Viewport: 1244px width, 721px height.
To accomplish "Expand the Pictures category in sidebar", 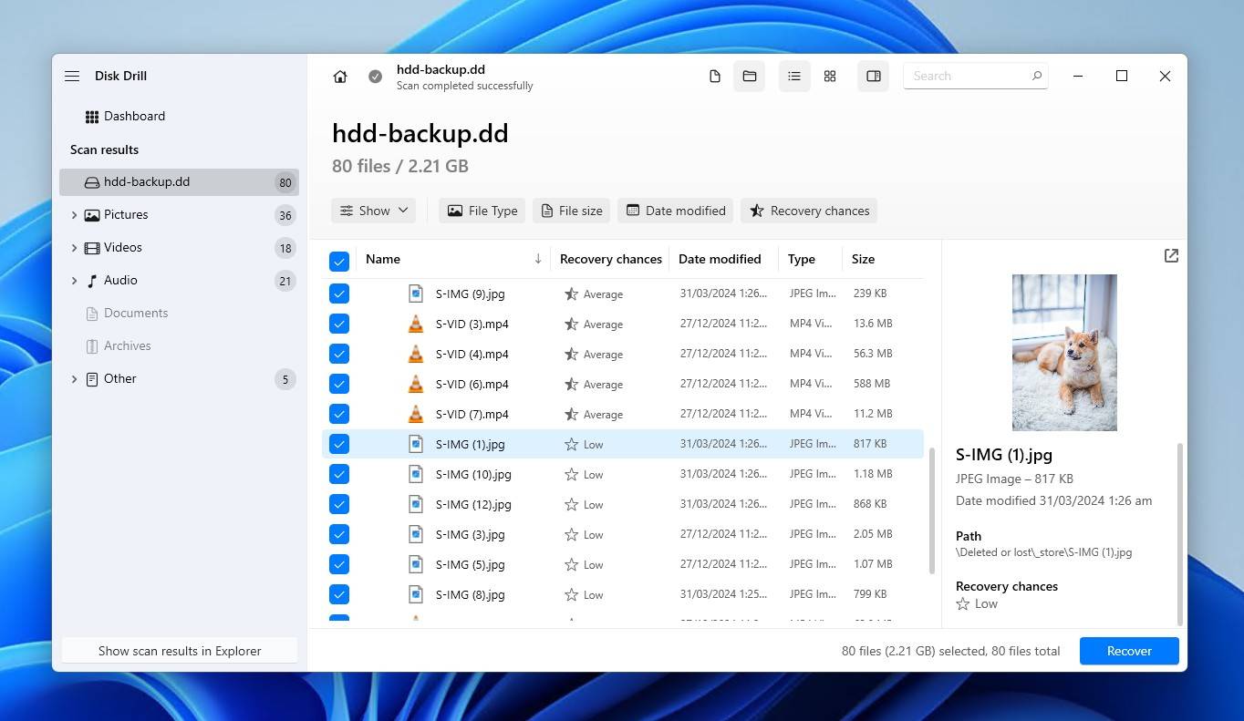I will [x=75, y=214].
